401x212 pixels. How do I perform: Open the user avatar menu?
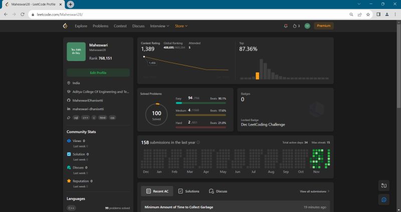click(307, 25)
